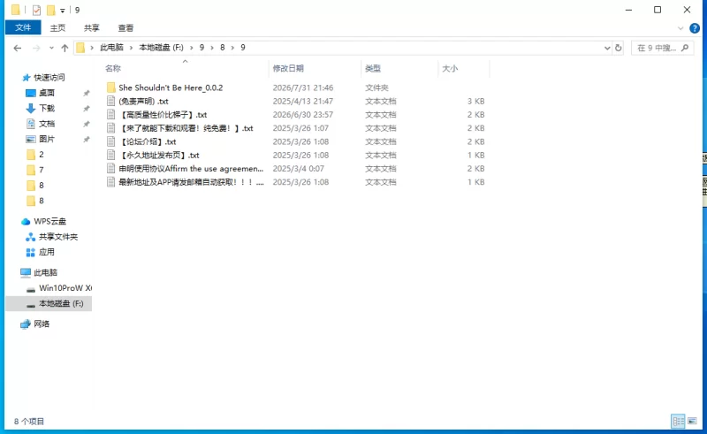Click the pin icon next to 图片
The width and height of the screenshot is (707, 434).
pos(86,140)
